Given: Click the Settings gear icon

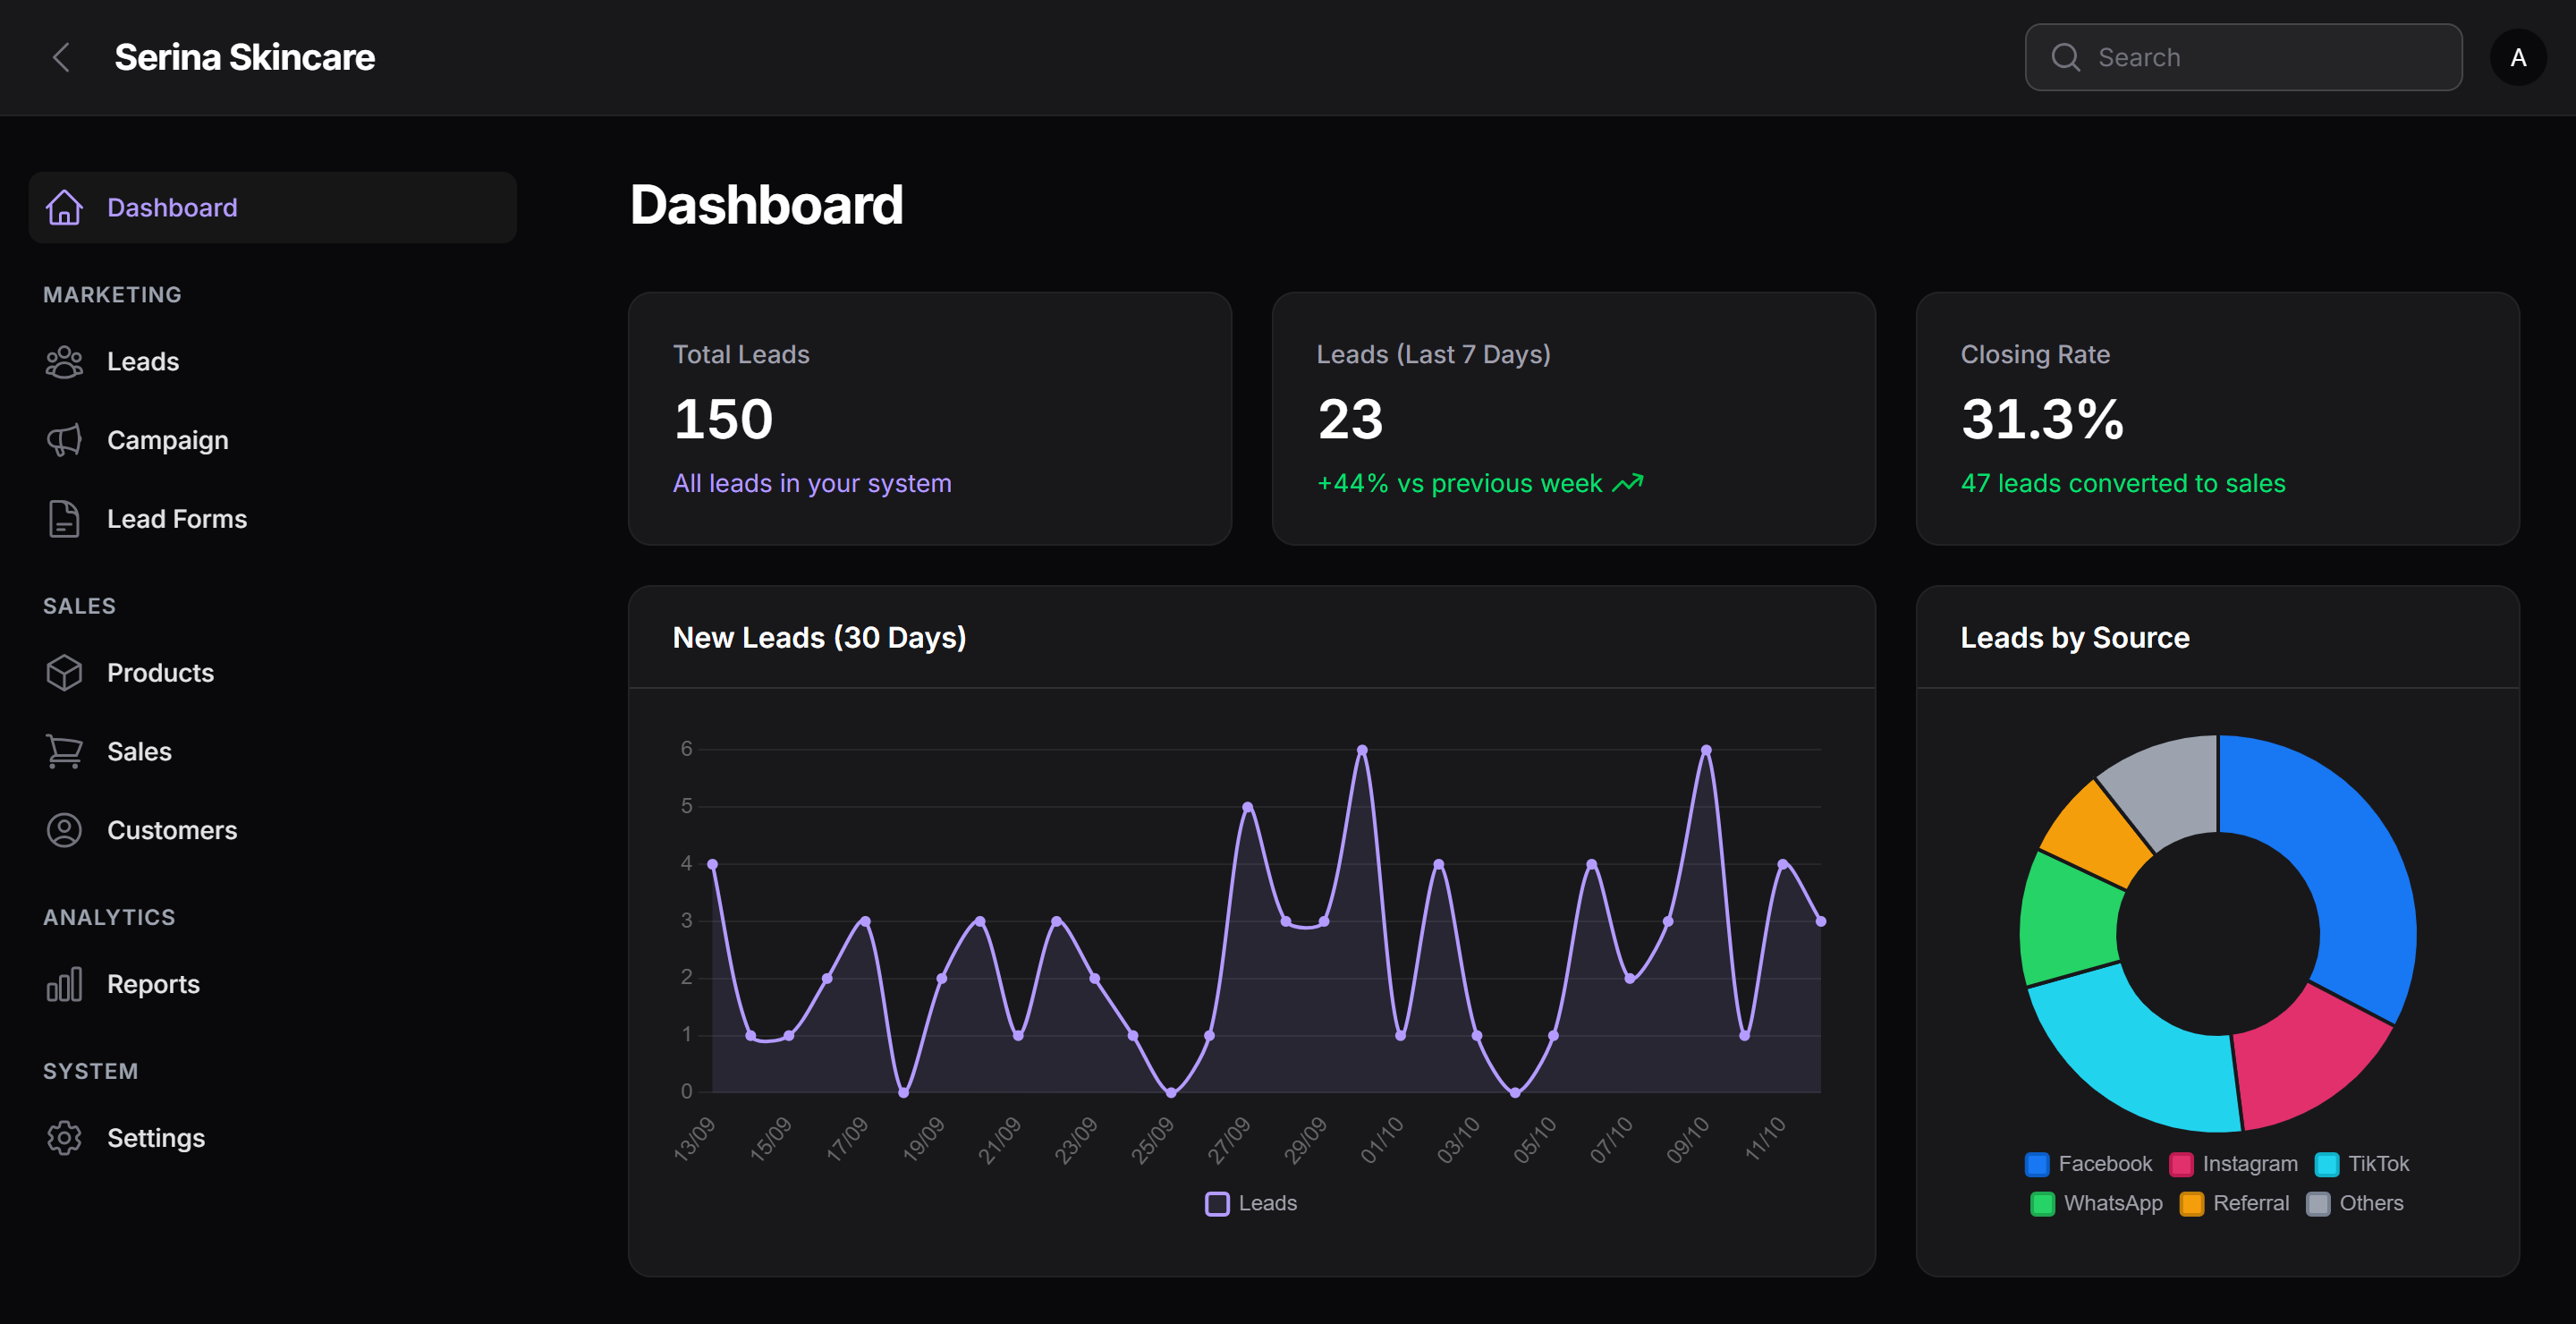Looking at the screenshot, I should [64, 1138].
